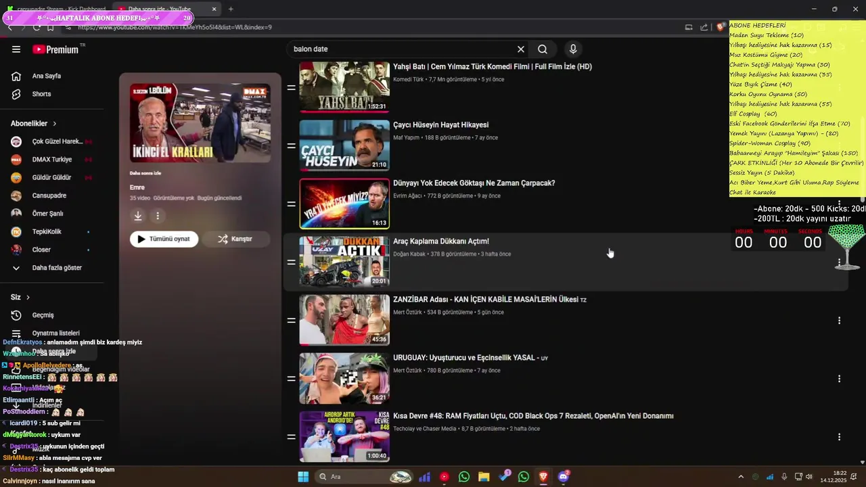The image size is (866, 487).
Task: Click drag handle beside Araç Kaplama video
Action: point(291,262)
